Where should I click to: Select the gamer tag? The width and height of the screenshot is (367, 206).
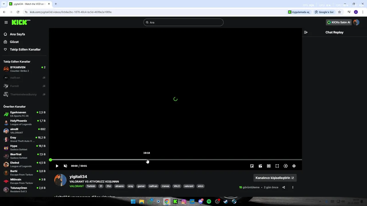141,186
